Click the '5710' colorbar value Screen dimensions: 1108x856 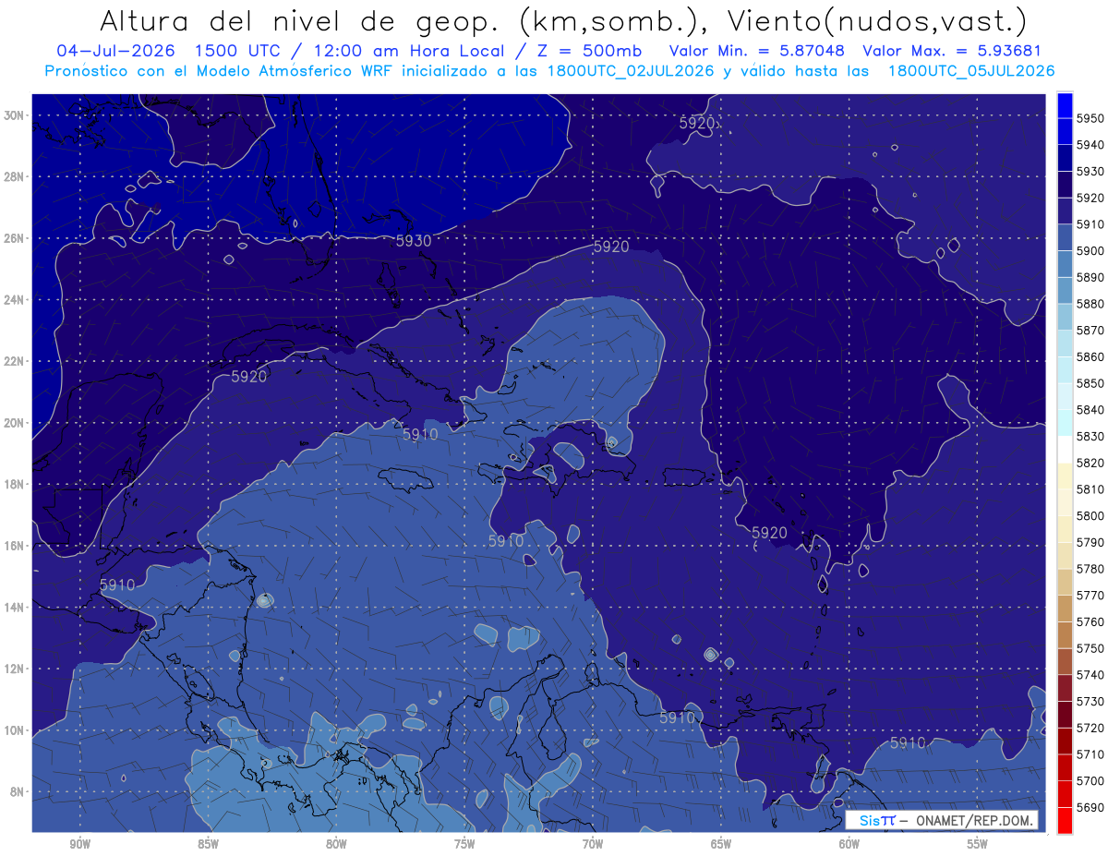click(1090, 754)
